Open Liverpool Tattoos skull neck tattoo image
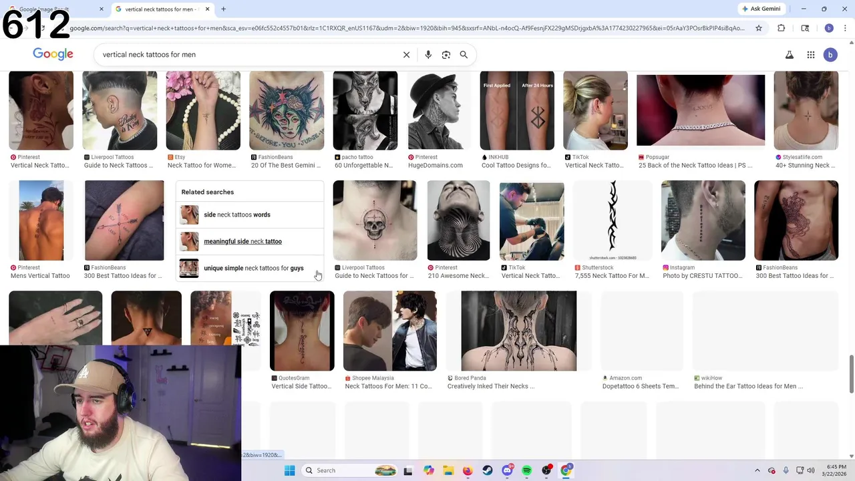The height and width of the screenshot is (481, 855). [x=375, y=220]
